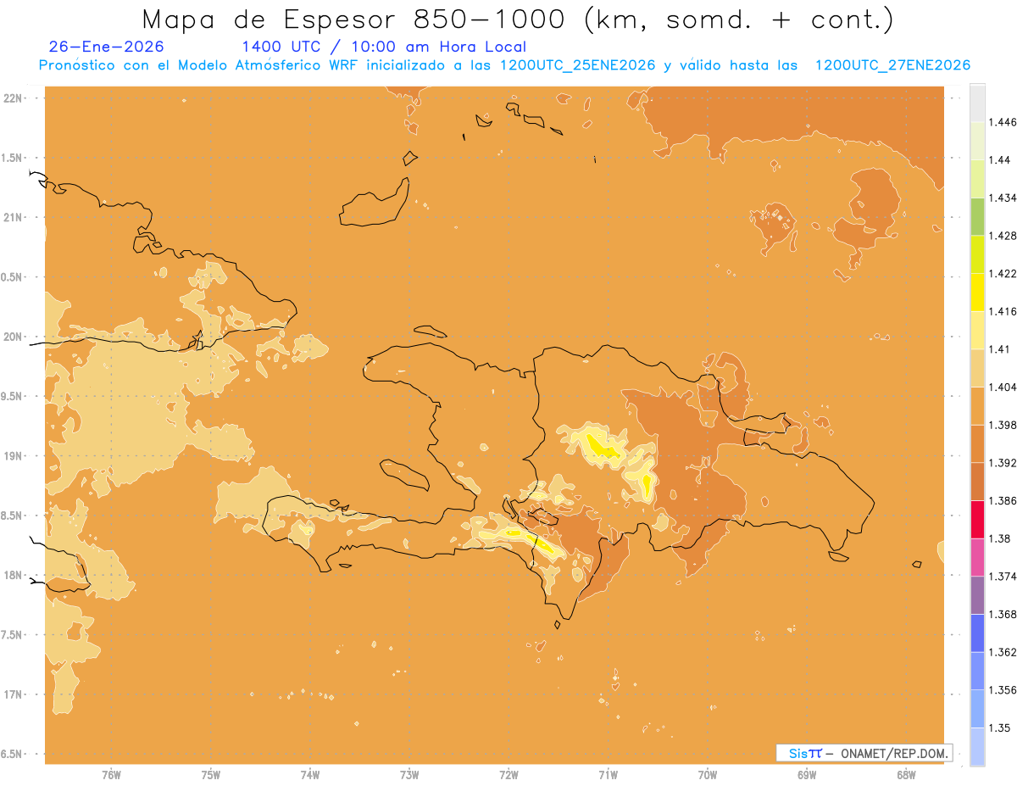Click the purple segment of the color bar
The image size is (1017, 786).
pyautogui.click(x=977, y=595)
